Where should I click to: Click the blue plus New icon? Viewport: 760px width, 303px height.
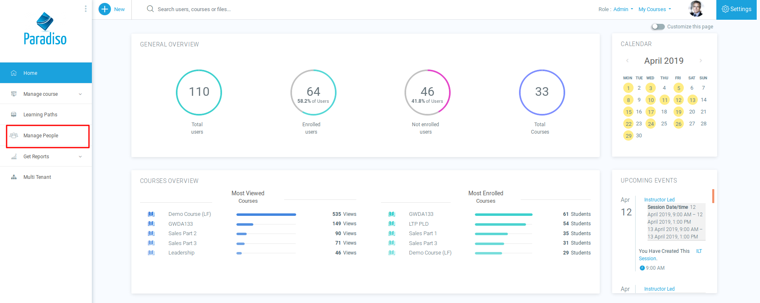105,9
